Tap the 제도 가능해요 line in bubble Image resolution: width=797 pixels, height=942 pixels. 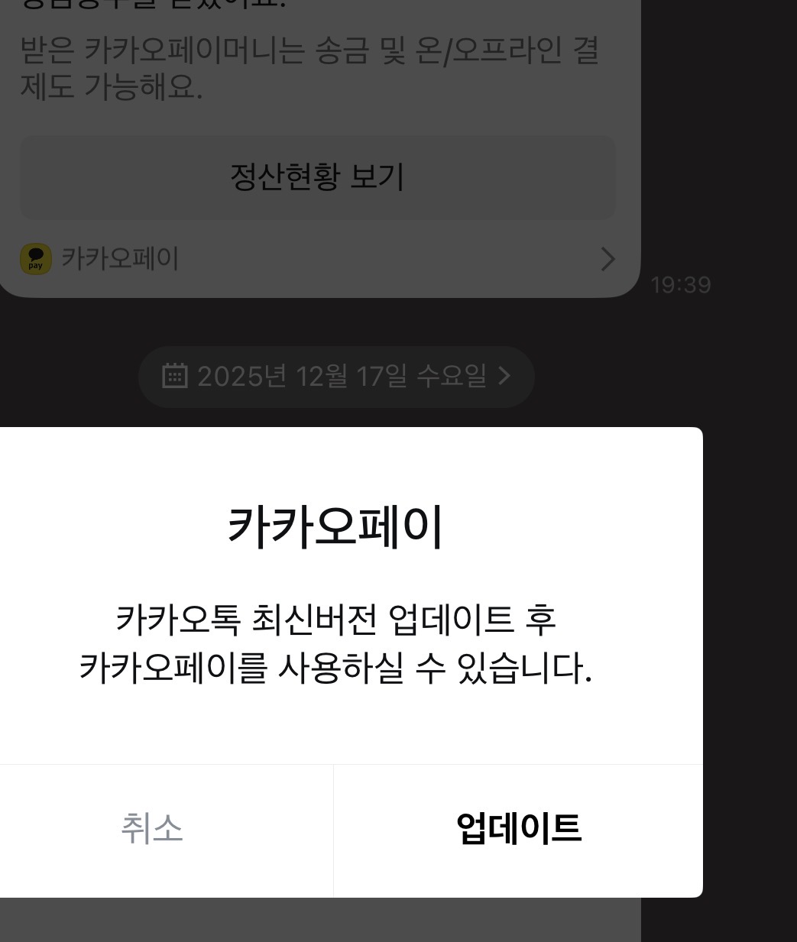point(111,87)
